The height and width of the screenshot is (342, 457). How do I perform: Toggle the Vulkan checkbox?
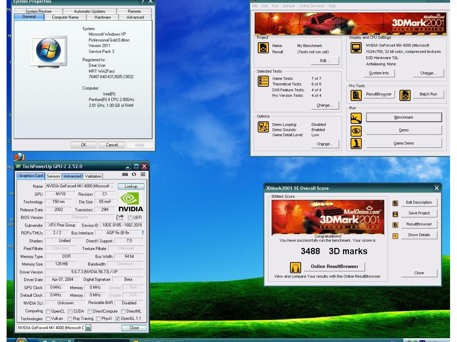point(48,318)
